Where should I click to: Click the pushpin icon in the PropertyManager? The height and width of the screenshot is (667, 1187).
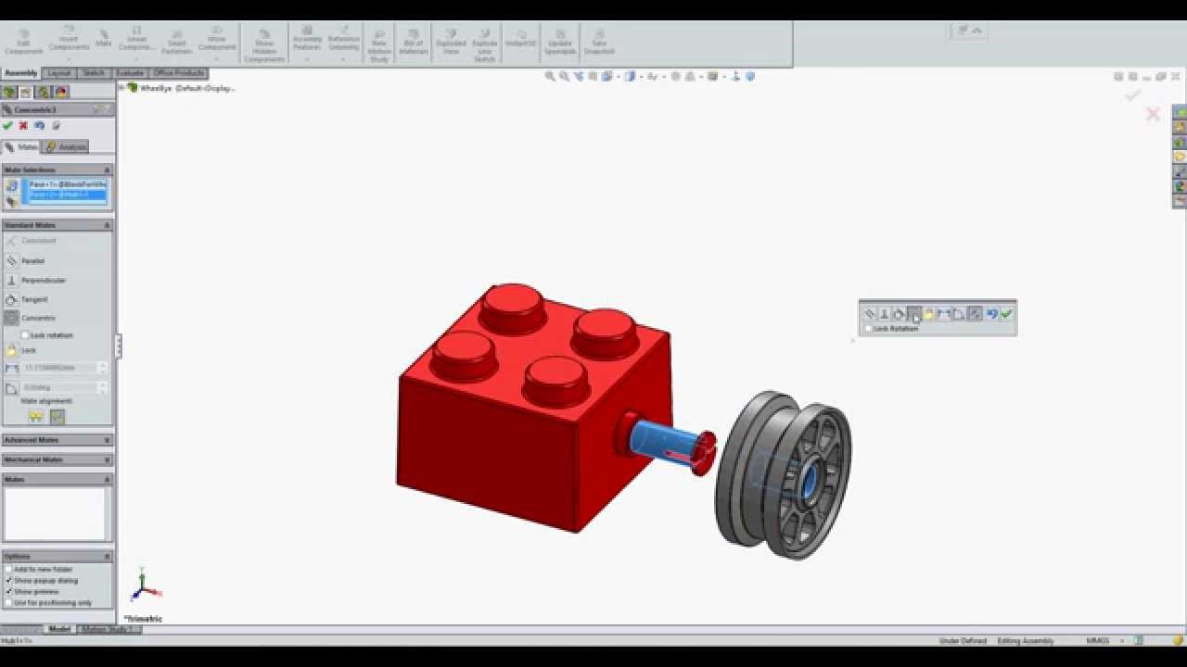56,126
